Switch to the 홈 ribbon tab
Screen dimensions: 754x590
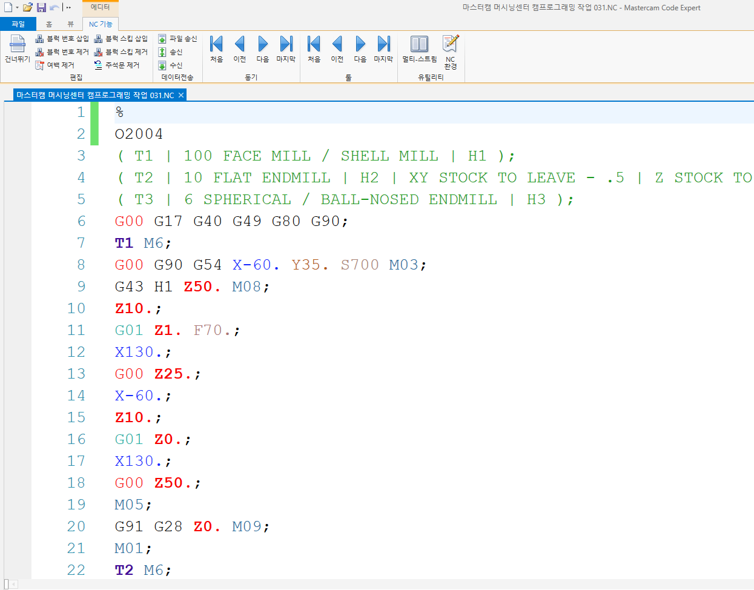click(x=49, y=24)
